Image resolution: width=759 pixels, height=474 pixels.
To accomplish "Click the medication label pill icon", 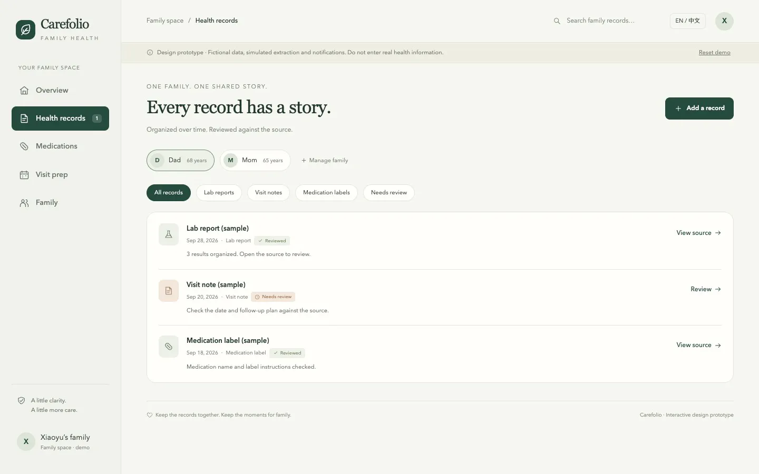I will (169, 347).
